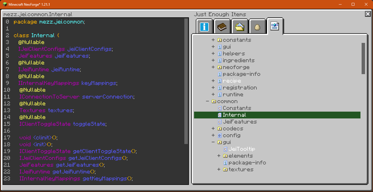The width and height of the screenshot is (373, 192).
Task: Click the <clinit> method on line 17
Action: point(42,137)
